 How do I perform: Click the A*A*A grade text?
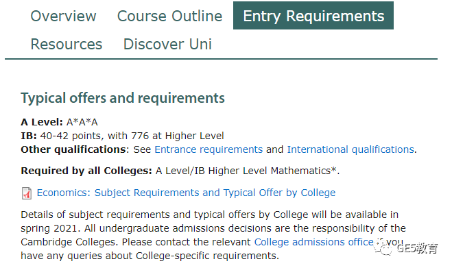[82, 122]
